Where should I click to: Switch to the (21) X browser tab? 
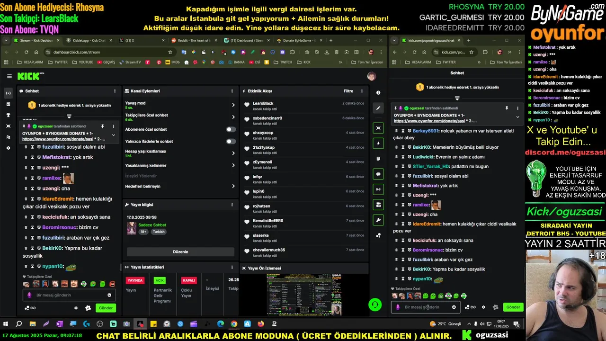tap(141, 40)
